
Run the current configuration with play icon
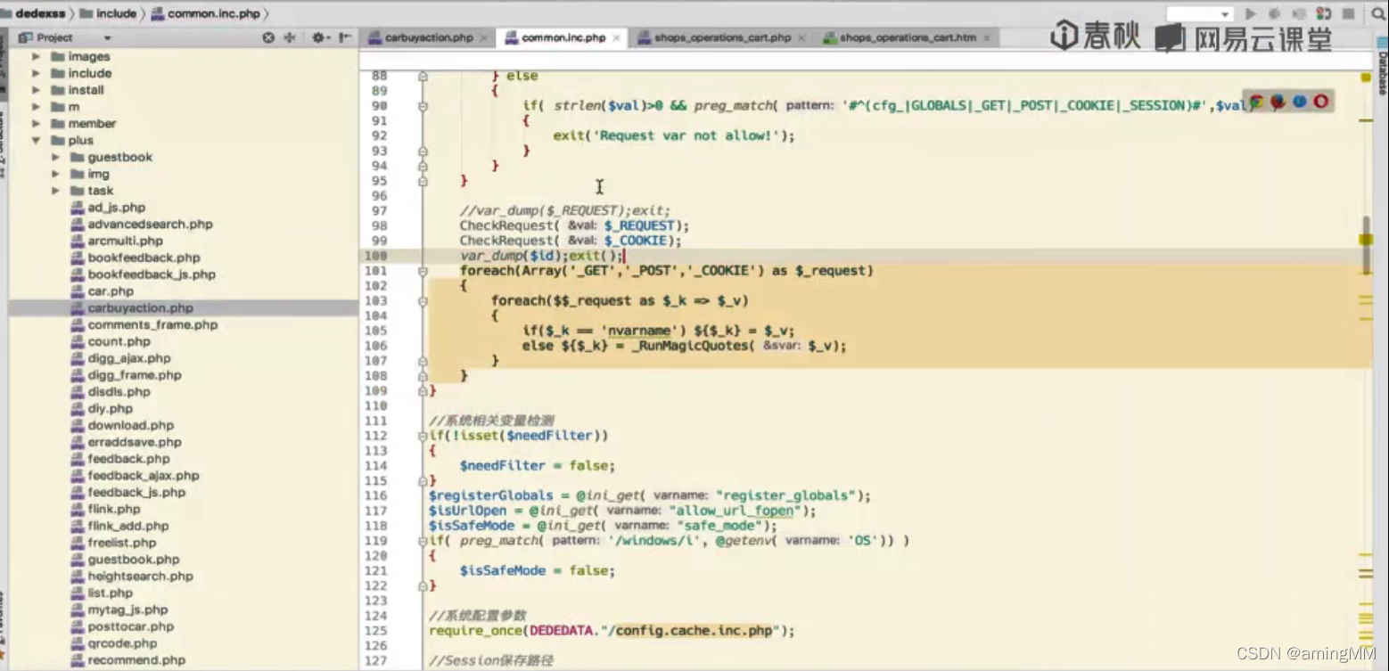point(1250,14)
